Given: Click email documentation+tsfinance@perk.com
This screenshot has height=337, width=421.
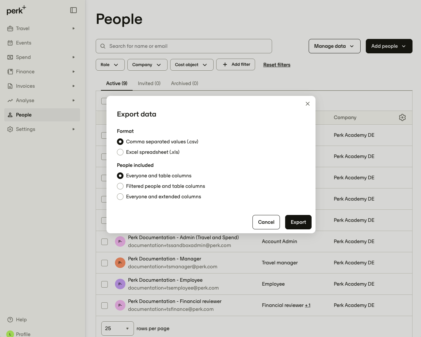Looking at the screenshot, I should point(171,309).
